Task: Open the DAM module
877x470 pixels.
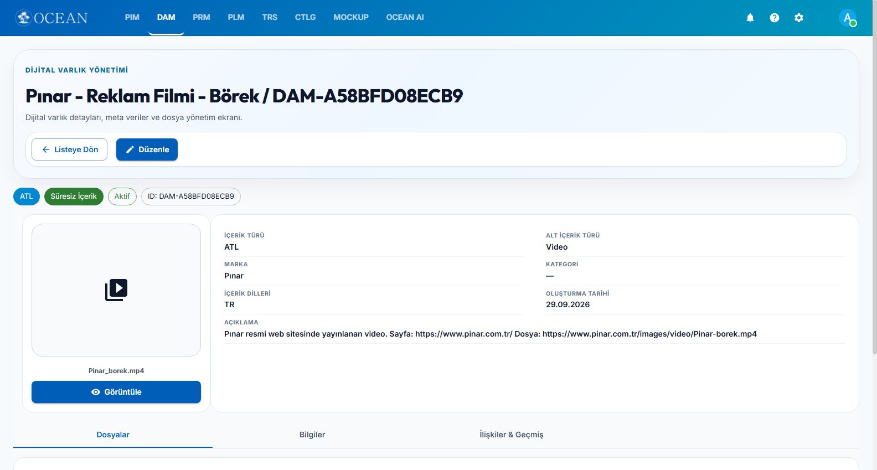Action: point(166,17)
